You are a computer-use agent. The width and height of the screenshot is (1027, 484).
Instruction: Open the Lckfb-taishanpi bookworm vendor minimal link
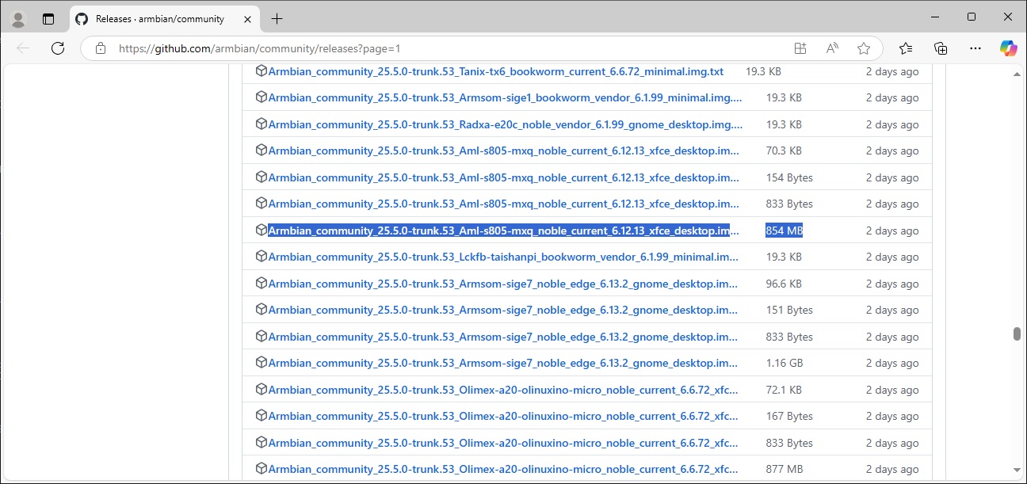point(504,257)
